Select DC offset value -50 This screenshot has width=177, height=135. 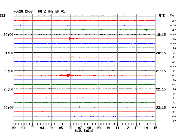pos(174,84)
